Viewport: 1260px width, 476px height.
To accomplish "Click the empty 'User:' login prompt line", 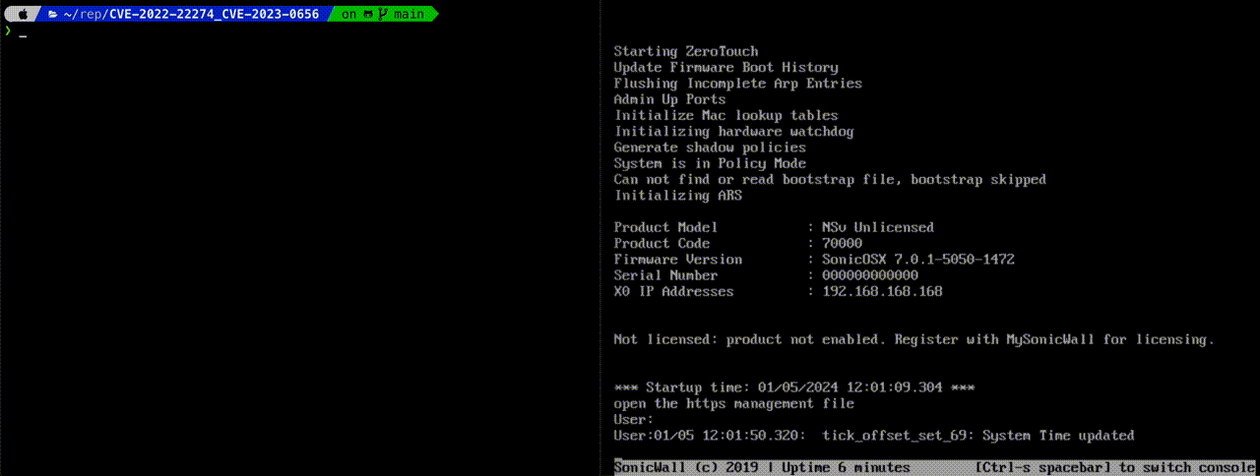I will (633, 420).
